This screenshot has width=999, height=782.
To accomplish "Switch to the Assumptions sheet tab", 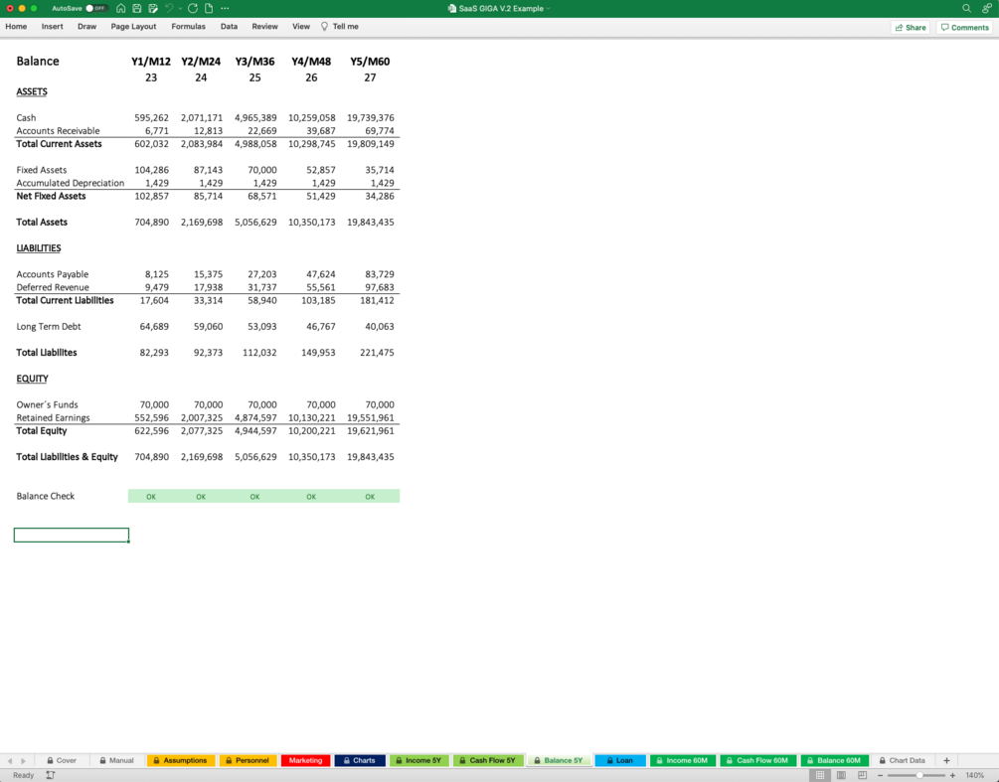I will coord(180,760).
